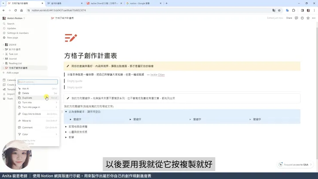The width and height of the screenshot is (318, 179).
Task: Open page history clock icon
Action: [x=302, y=18]
